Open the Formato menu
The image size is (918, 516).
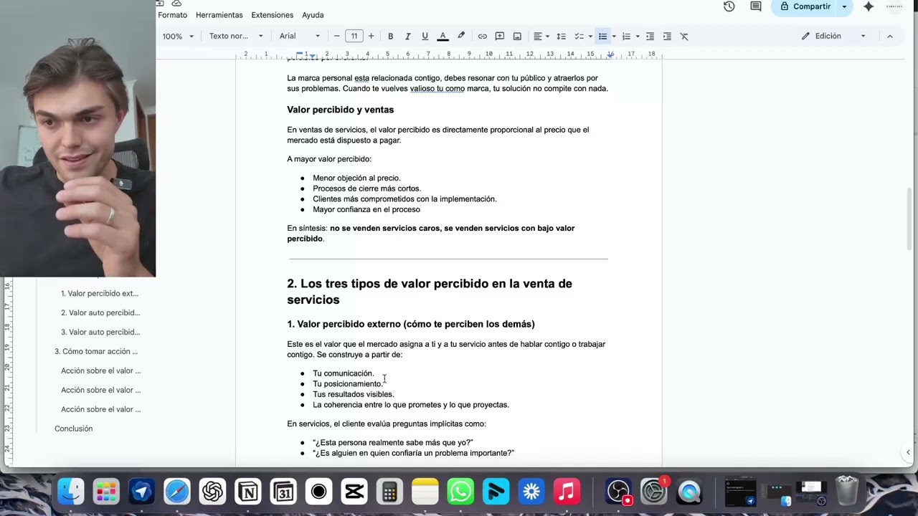(172, 15)
